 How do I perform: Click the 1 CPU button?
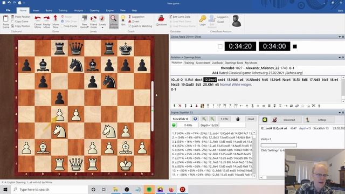224,119
